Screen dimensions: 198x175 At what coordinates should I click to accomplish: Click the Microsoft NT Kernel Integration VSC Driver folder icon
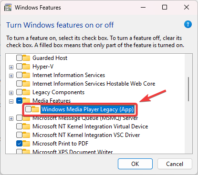point(26,135)
